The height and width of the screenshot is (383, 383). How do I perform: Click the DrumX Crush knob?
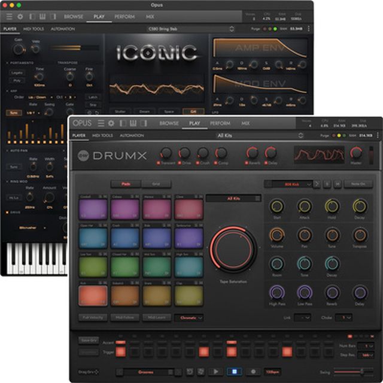(x=203, y=153)
